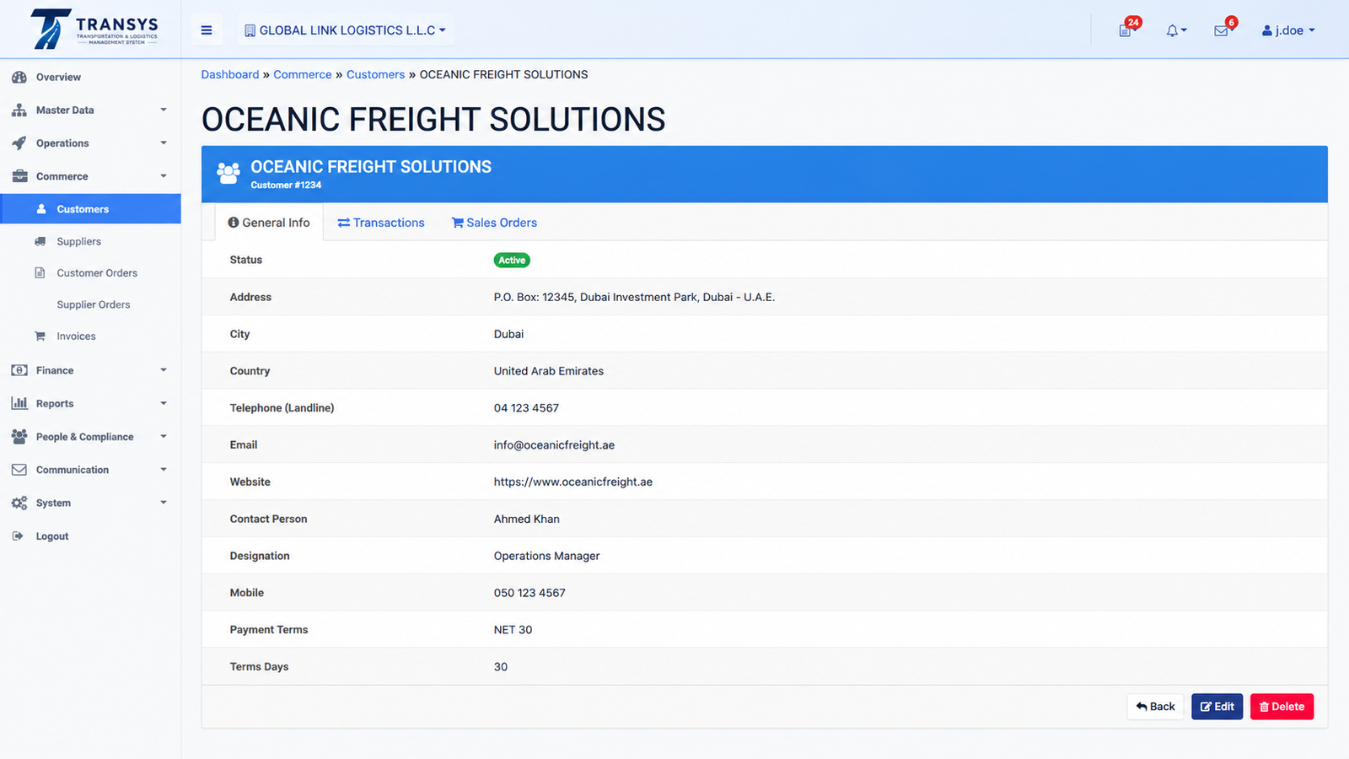Open Invoices label in sidebar

76,336
